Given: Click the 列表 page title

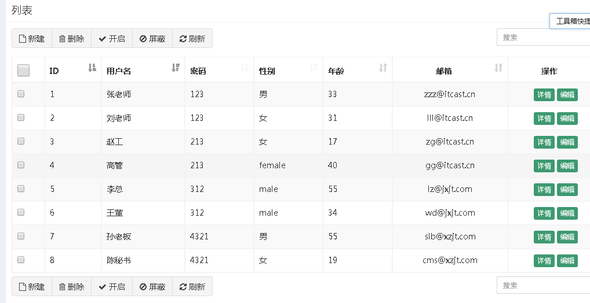Looking at the screenshot, I should (x=22, y=10).
